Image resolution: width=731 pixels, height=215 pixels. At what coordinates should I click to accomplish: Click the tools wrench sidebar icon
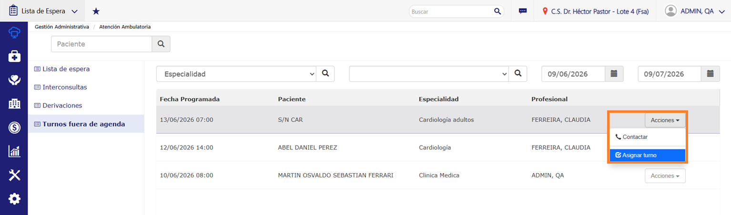click(x=14, y=175)
